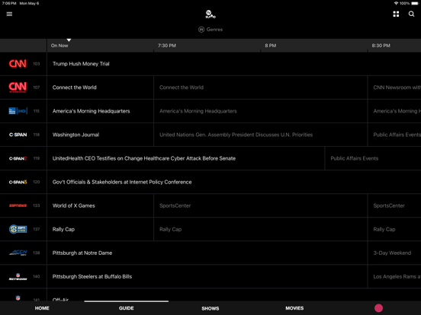Open Pittsburgh at Notre Dame game
This screenshot has width=421, height=315.
(207, 253)
